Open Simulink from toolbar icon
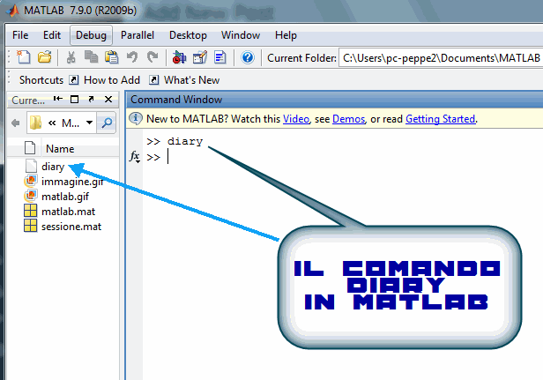543x380 pixels. click(x=179, y=57)
